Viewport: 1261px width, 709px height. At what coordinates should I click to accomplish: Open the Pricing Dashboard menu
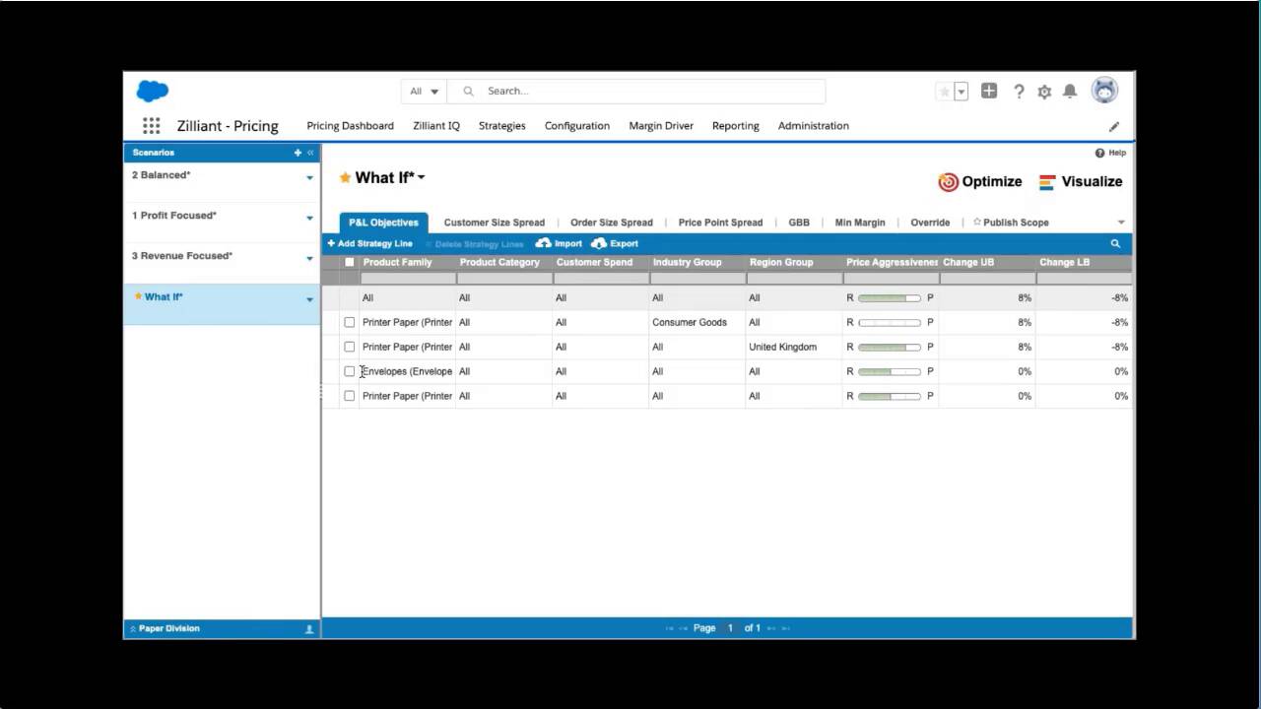point(350,126)
